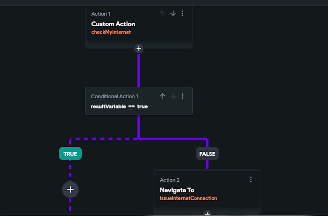328x216 pixels.
Task: Open Action 2 three-dot options menu
Action: pyautogui.click(x=251, y=180)
